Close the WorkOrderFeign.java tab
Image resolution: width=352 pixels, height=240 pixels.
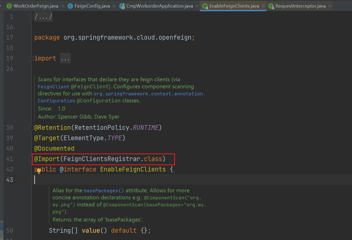coord(62,6)
